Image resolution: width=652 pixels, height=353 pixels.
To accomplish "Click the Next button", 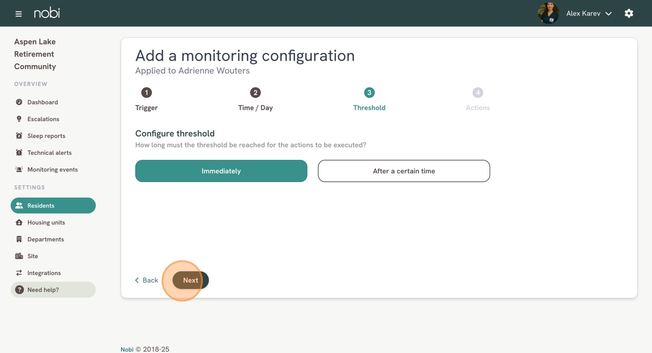I will 190,280.
